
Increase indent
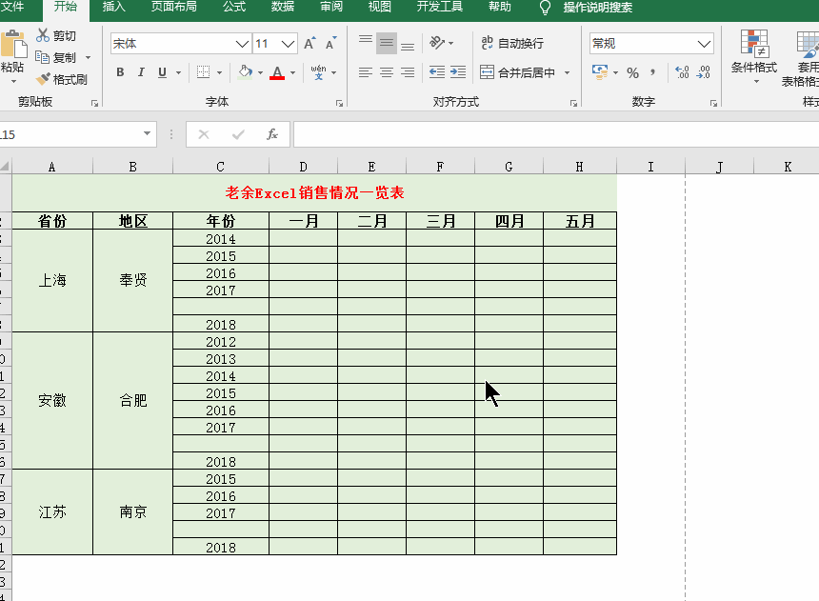coord(458,72)
